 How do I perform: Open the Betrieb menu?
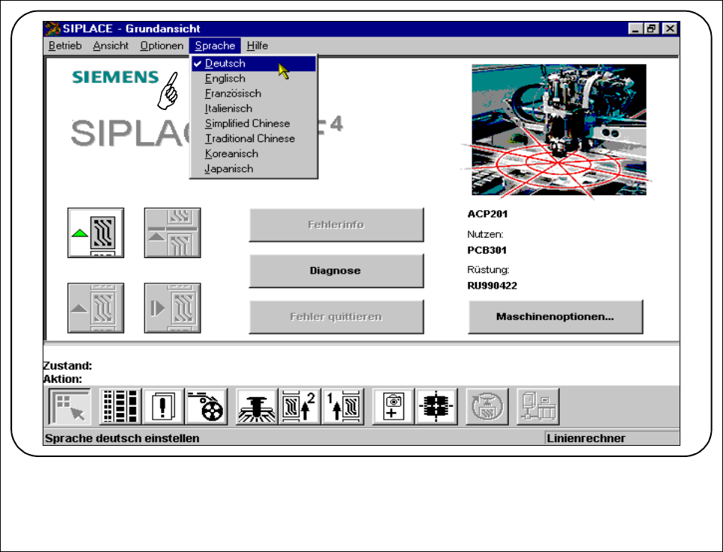coord(65,46)
